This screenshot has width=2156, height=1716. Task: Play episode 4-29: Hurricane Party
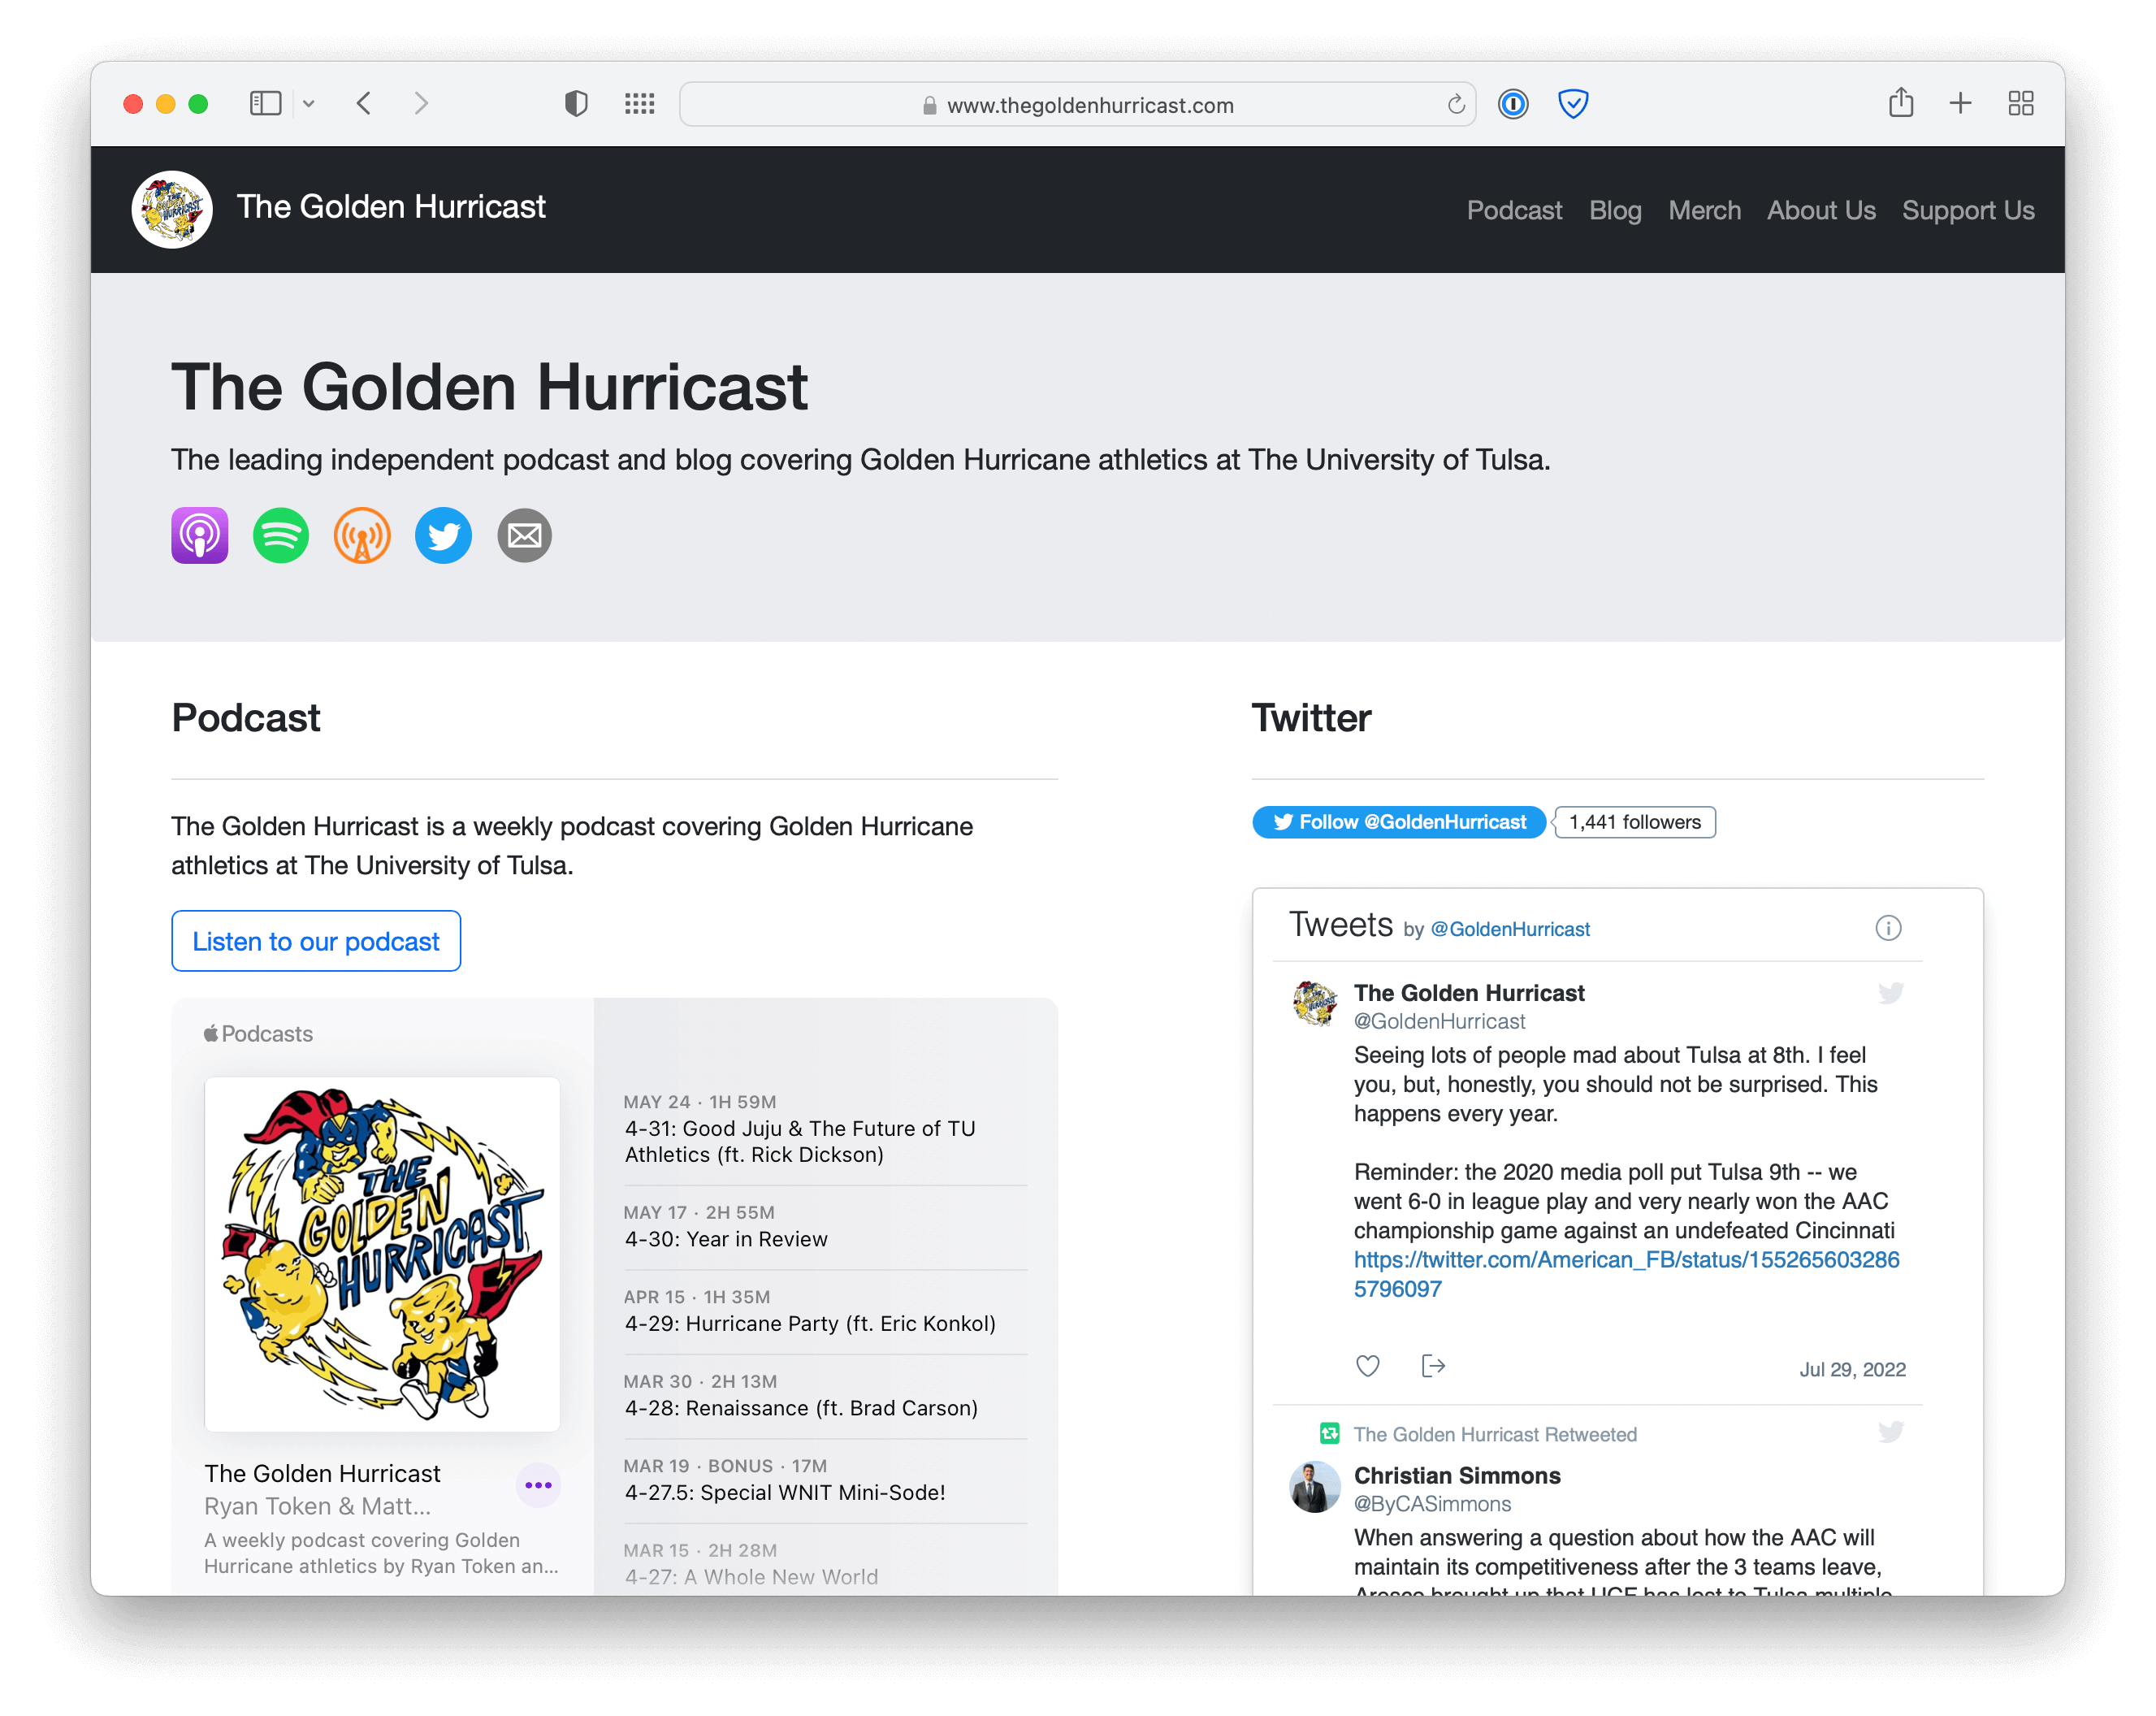825,1311
